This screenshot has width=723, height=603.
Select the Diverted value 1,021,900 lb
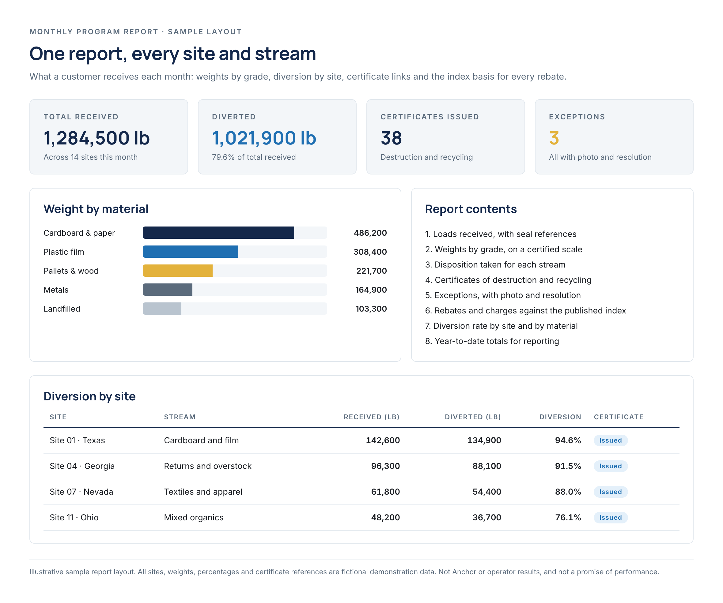(x=264, y=138)
